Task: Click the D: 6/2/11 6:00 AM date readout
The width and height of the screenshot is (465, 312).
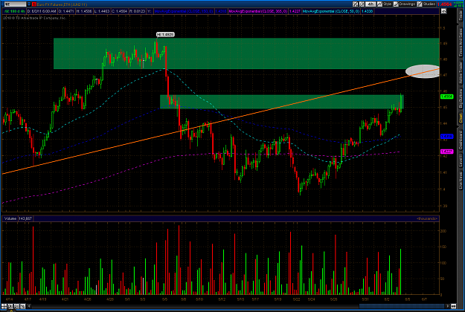Action: click(42, 11)
